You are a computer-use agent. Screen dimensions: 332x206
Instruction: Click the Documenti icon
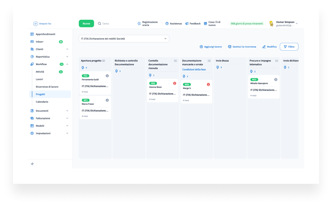point(32,111)
